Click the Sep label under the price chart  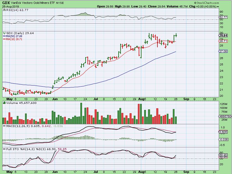(186, 99)
